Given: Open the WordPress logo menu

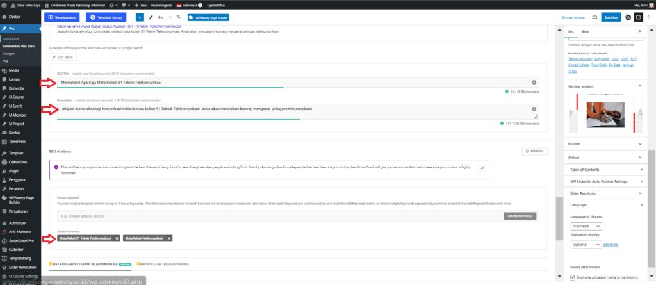Looking at the screenshot, I should 4,5.
